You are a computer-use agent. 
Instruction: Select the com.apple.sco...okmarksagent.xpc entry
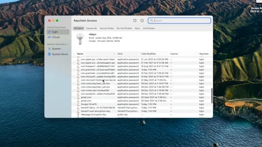pyautogui.click(x=142, y=63)
